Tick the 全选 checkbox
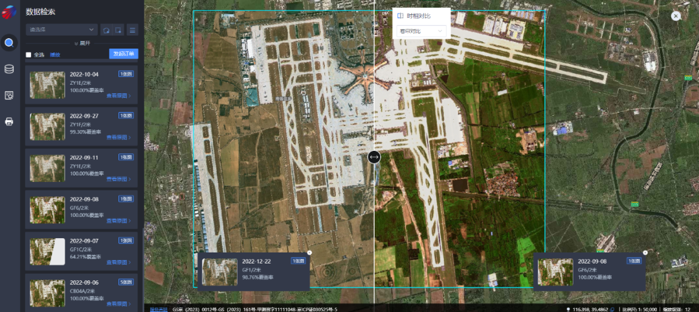699x312 pixels. point(28,55)
